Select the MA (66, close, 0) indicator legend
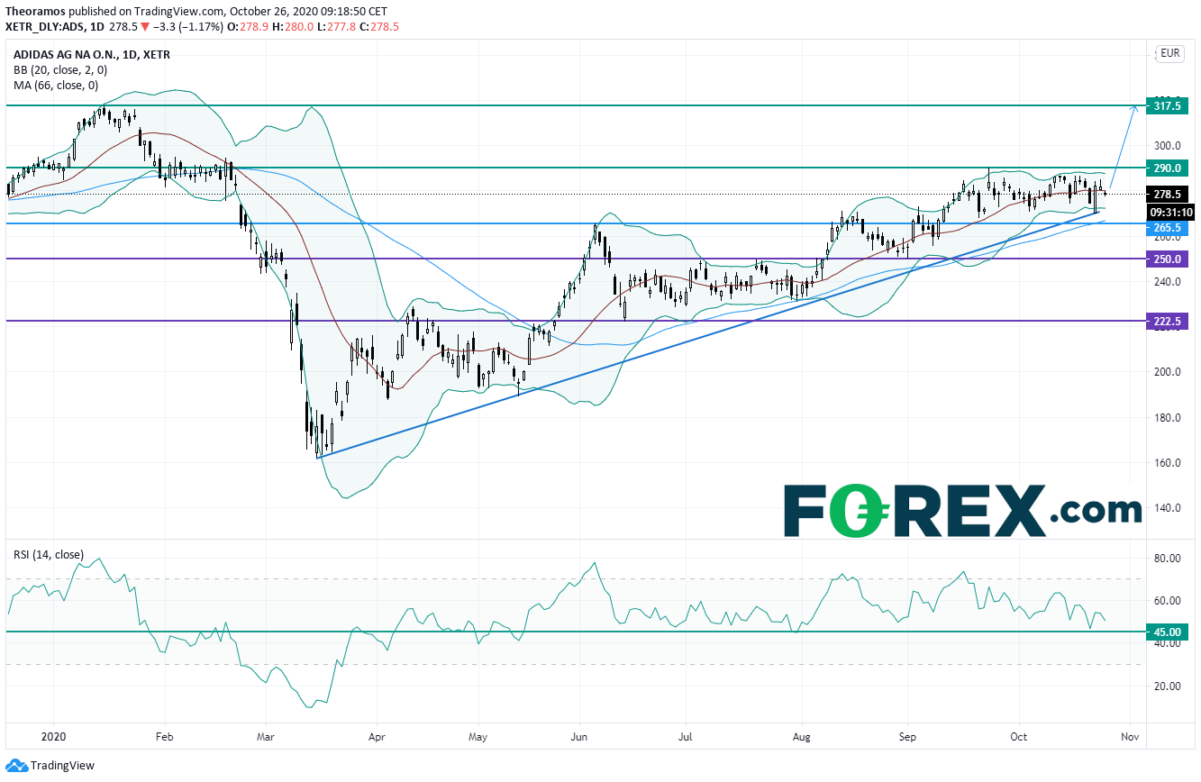The height and width of the screenshot is (782, 1201). pos(56,86)
